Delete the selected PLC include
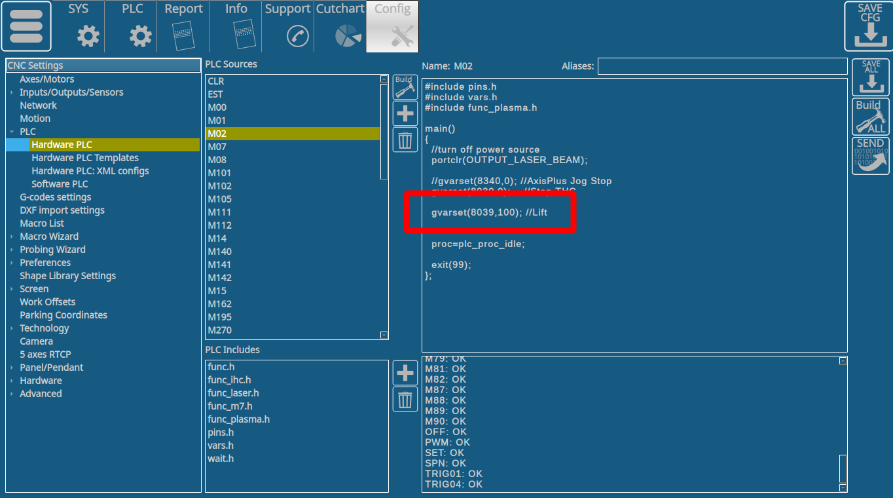Image resolution: width=893 pixels, height=498 pixels. tap(405, 399)
